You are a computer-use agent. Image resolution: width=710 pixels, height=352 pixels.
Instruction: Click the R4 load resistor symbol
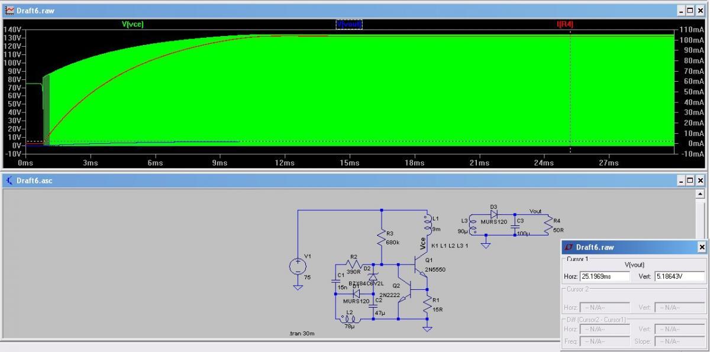click(548, 224)
